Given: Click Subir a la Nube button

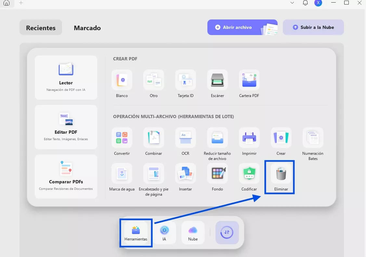Looking at the screenshot, I should point(313,27).
